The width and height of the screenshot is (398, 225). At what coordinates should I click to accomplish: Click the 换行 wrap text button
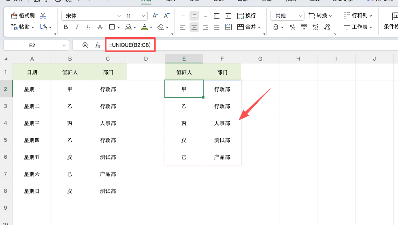pyautogui.click(x=246, y=16)
